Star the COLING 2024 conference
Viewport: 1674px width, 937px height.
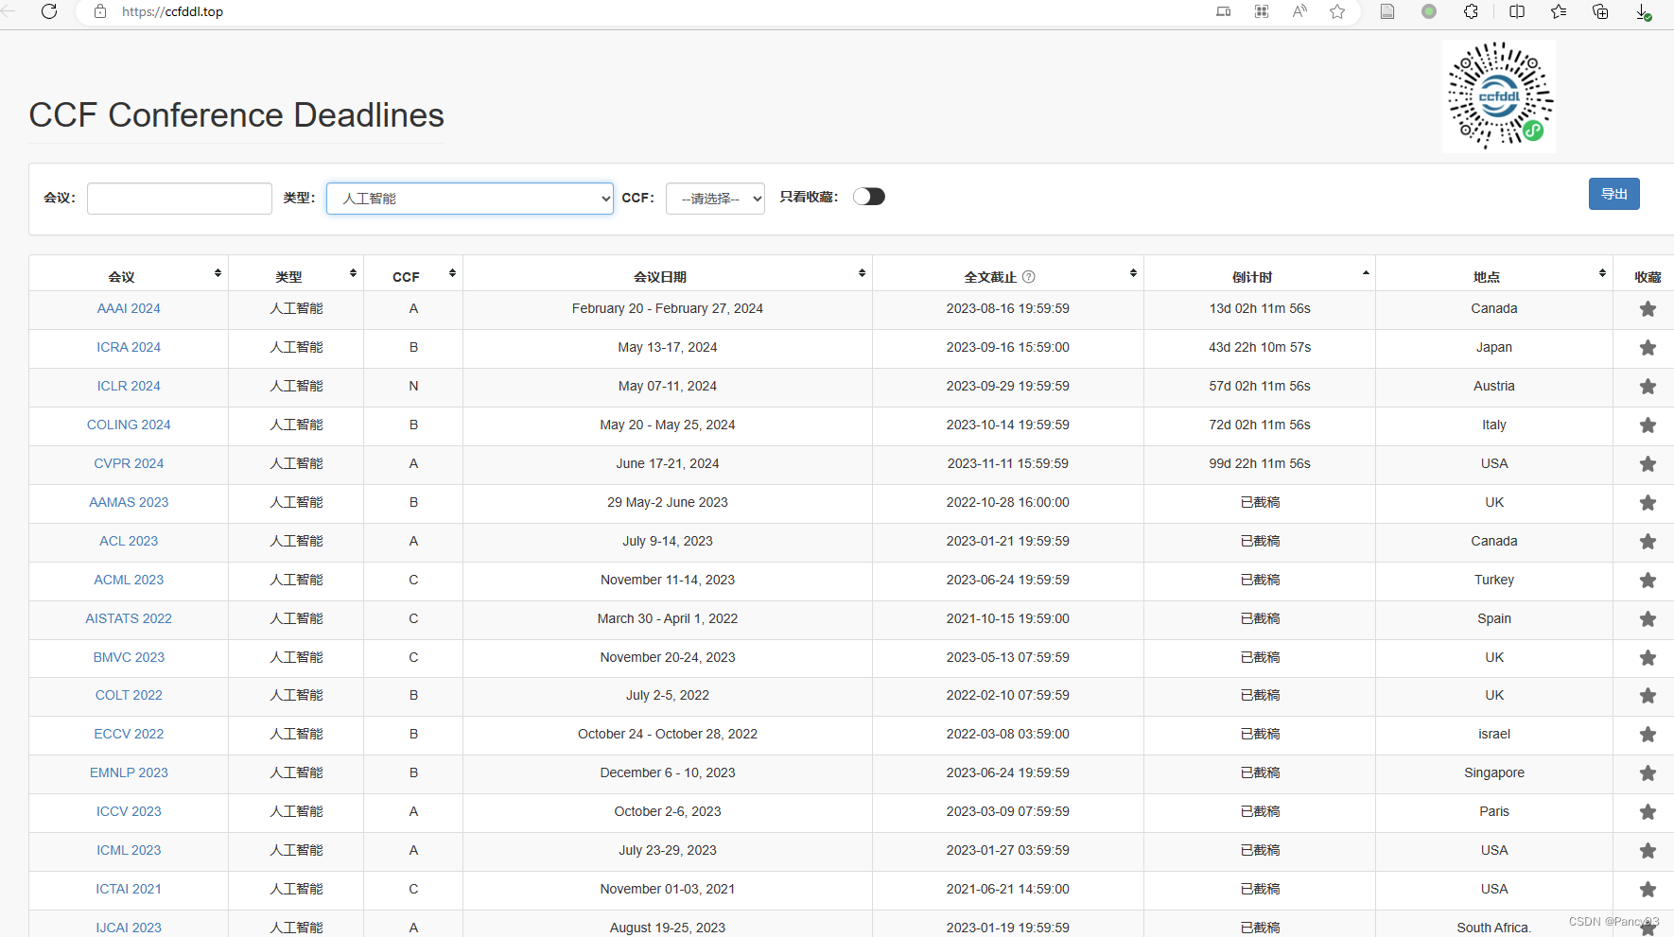(1648, 425)
